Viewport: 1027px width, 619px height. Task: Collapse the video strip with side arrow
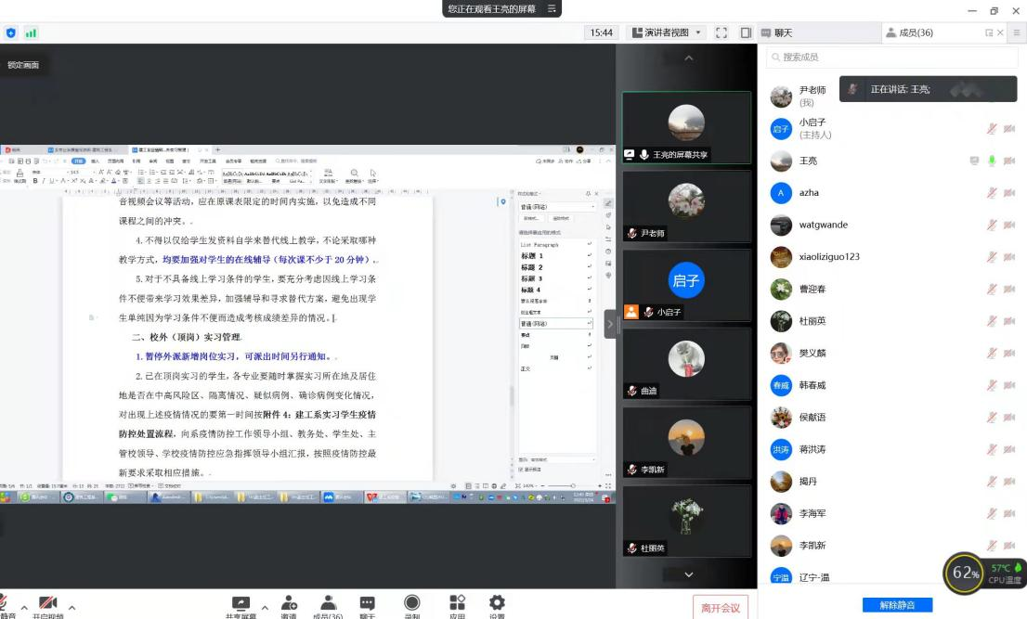(x=610, y=324)
